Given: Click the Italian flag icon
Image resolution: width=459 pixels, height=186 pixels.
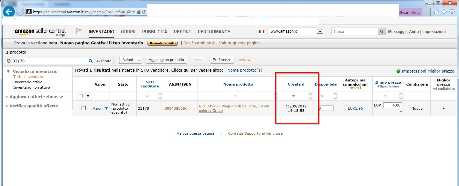Looking at the screenshot, I should click(x=262, y=32).
